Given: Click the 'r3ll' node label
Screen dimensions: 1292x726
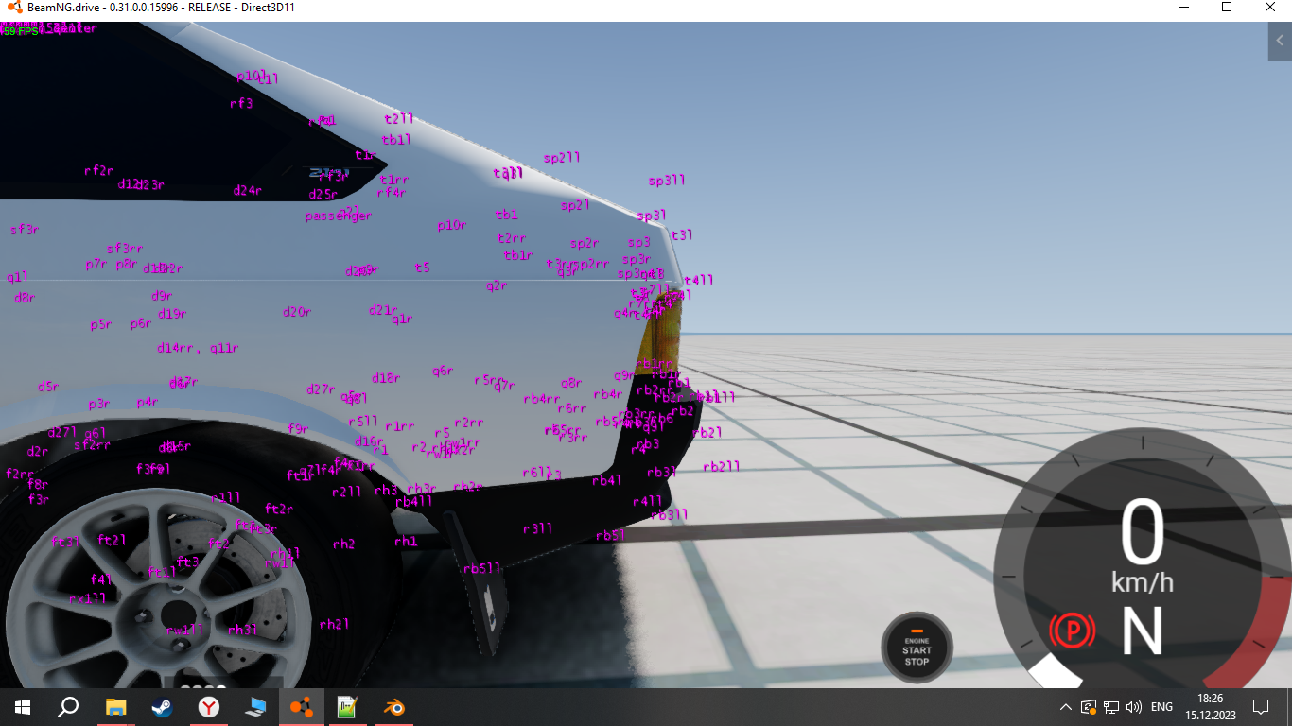Looking at the screenshot, I should pyautogui.click(x=537, y=529).
